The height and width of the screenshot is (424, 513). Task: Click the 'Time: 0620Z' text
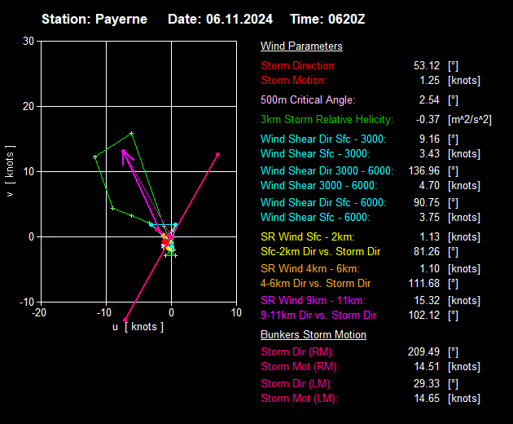coord(327,19)
